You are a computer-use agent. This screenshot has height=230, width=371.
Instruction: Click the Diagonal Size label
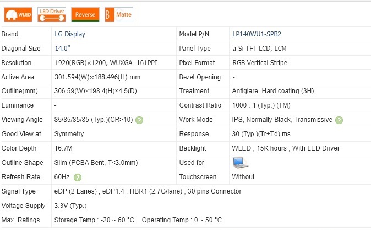[x=21, y=49]
